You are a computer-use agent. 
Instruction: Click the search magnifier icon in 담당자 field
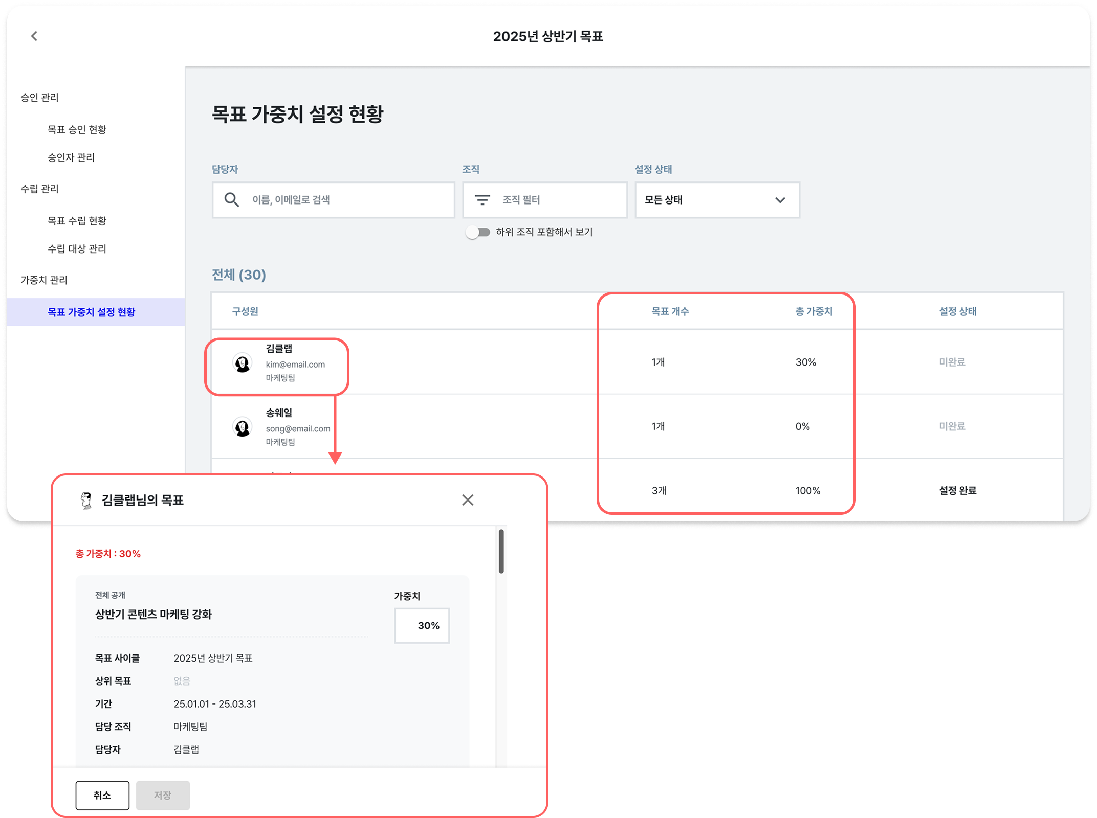pos(232,200)
